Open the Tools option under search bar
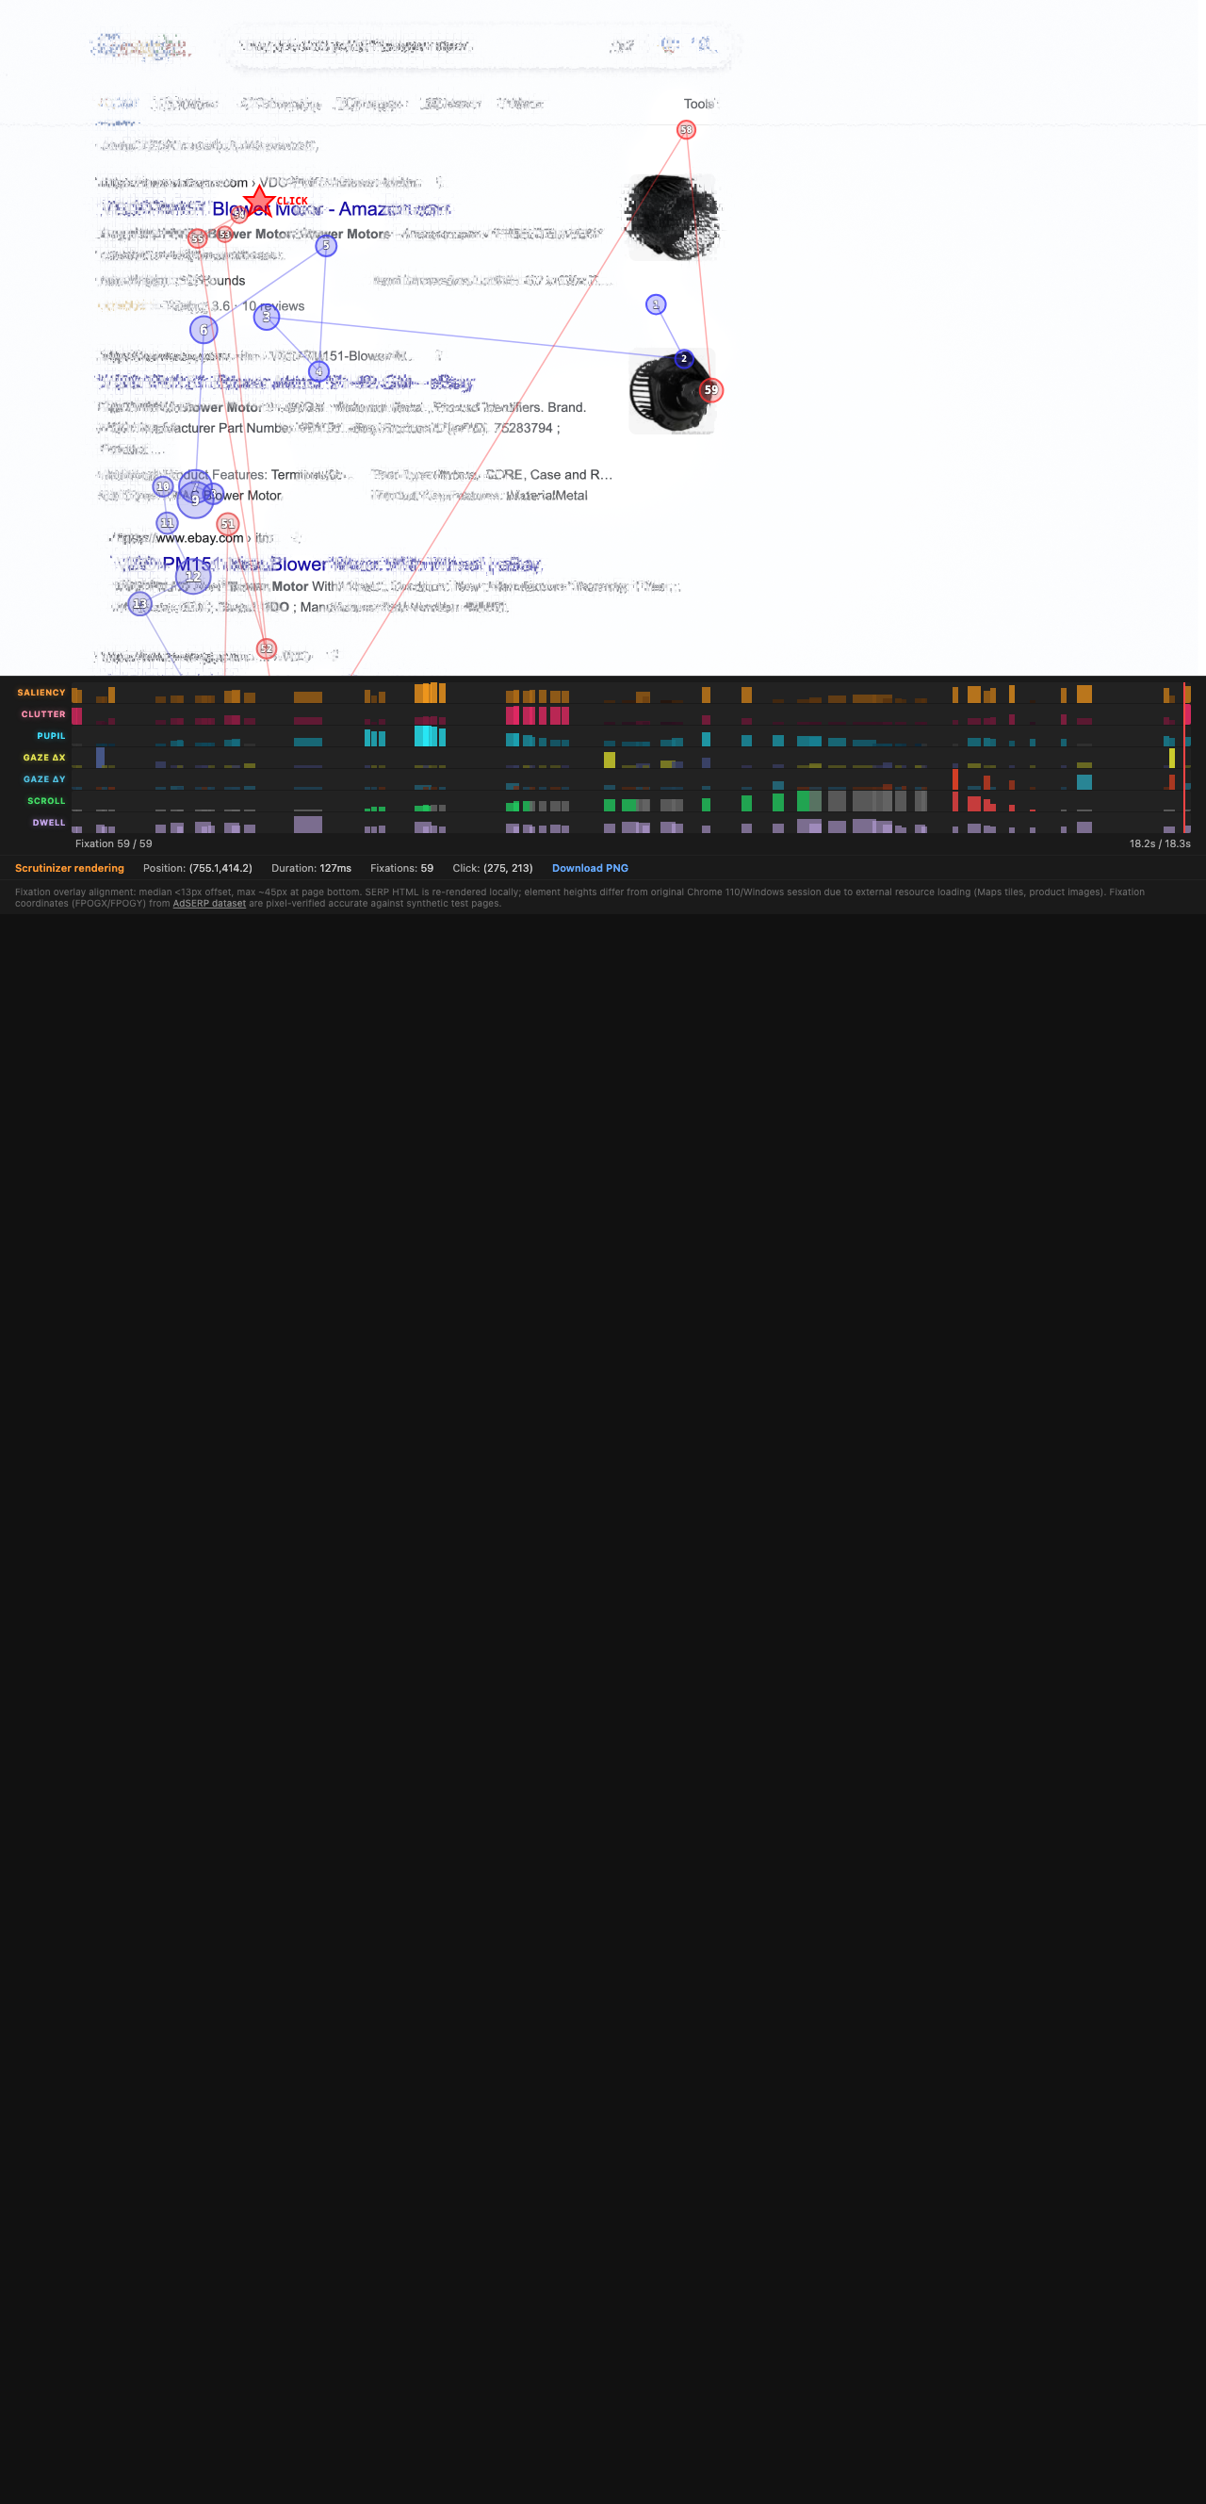Screen dimensions: 1206x2504 699,104
